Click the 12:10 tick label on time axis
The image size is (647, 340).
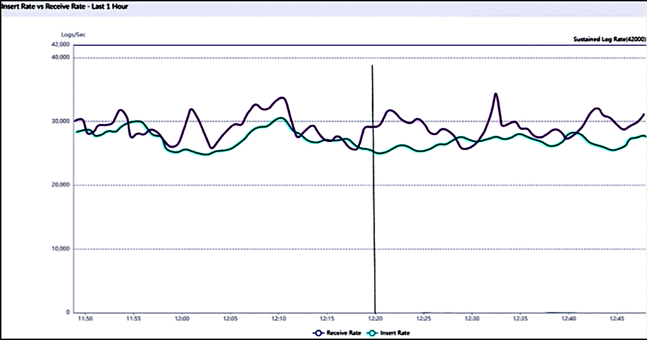(279, 318)
